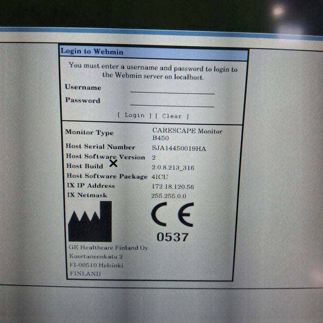This screenshot has height=323, width=323.
Task: Click the CE number 0537
Action: tap(173, 237)
